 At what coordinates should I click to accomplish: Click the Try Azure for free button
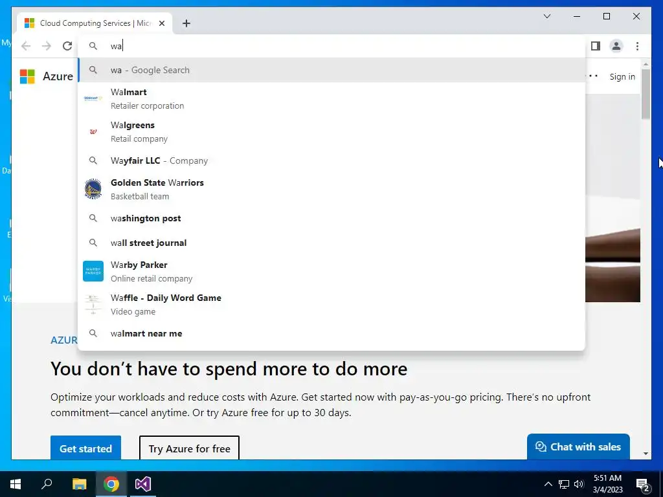tap(190, 448)
